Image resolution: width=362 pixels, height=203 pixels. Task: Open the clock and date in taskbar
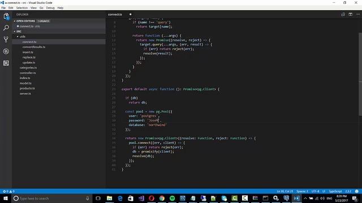click(x=342, y=198)
